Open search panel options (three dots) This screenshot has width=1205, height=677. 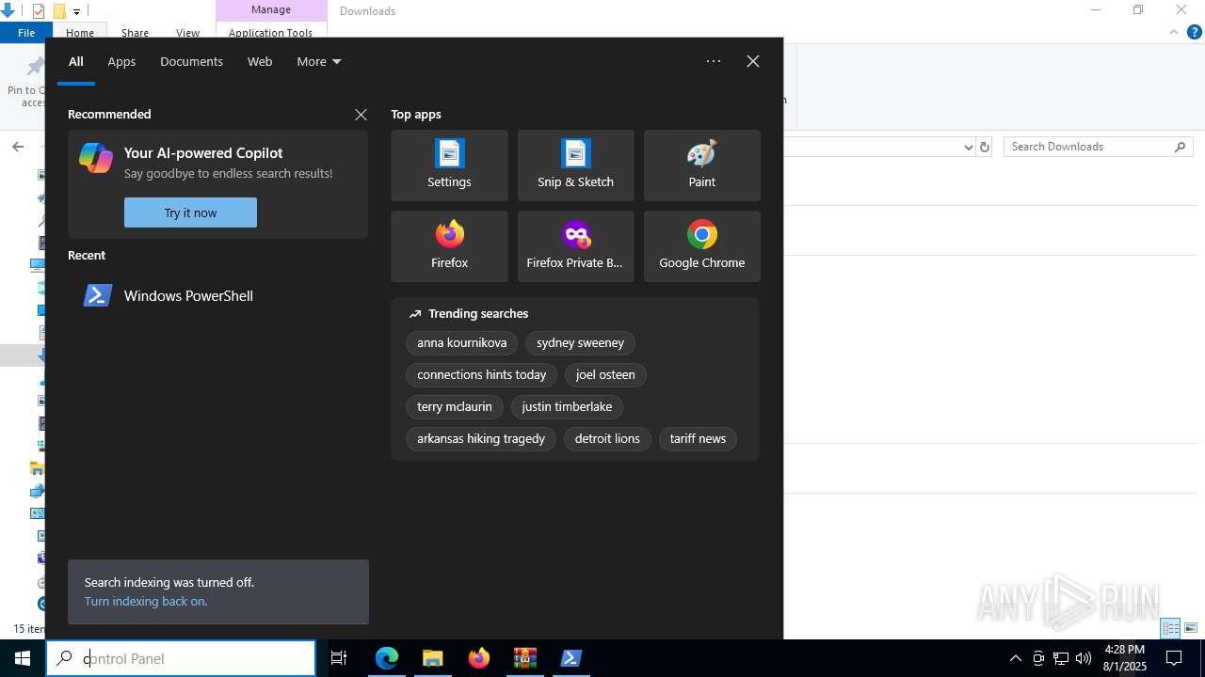(714, 61)
